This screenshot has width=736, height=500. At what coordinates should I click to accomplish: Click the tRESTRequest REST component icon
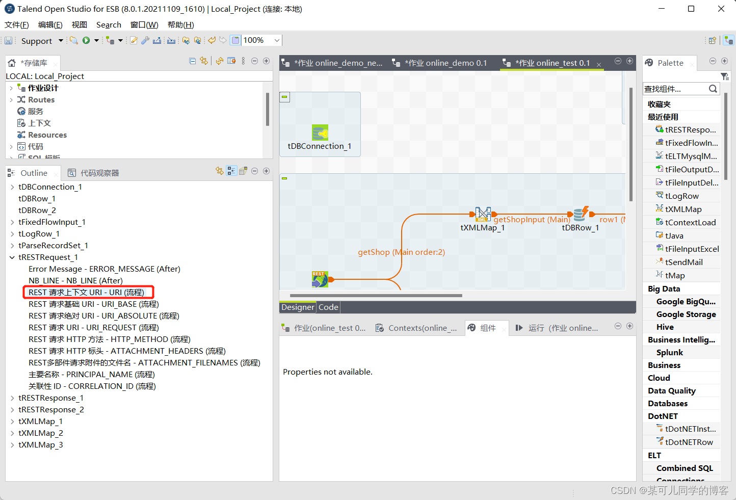(320, 279)
